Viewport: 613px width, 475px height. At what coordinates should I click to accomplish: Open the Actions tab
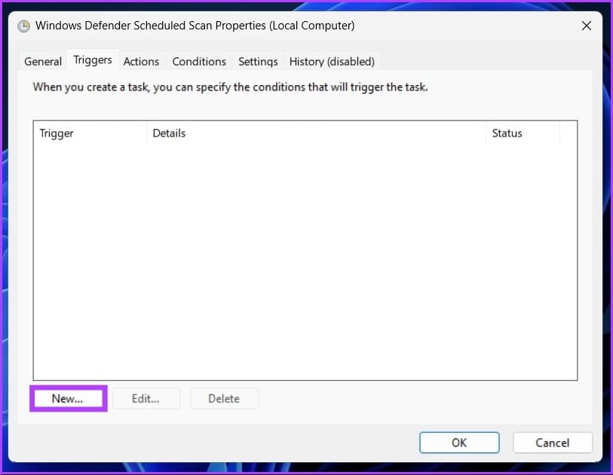[x=141, y=61]
